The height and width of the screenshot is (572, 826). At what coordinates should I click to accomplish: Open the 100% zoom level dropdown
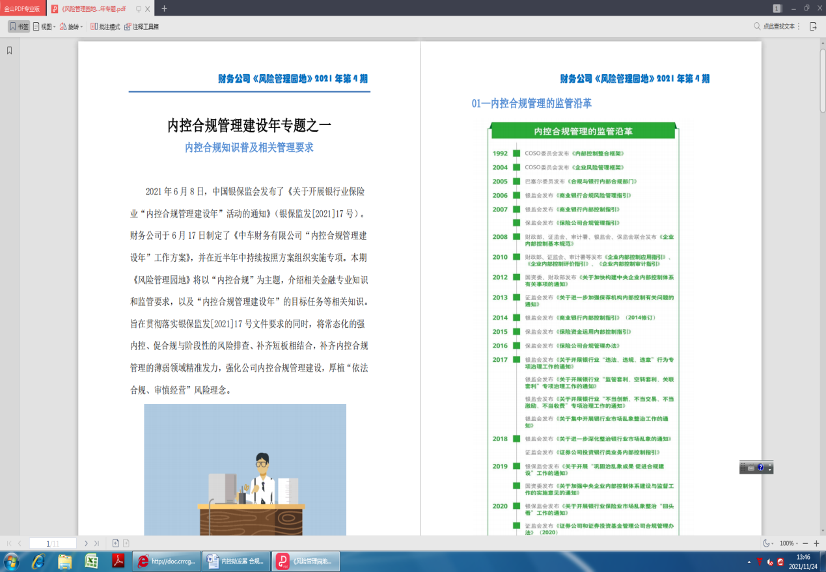[790, 543]
